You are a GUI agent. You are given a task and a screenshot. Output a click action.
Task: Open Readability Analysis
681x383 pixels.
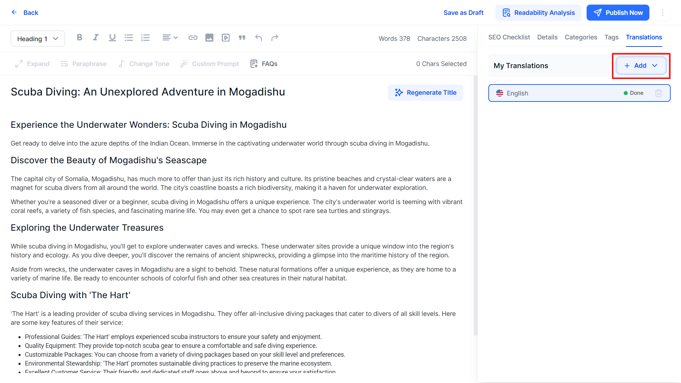[x=538, y=13]
